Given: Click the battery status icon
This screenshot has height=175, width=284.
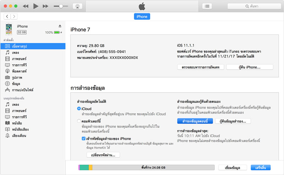Looking at the screenshot, I should click(57, 32).
